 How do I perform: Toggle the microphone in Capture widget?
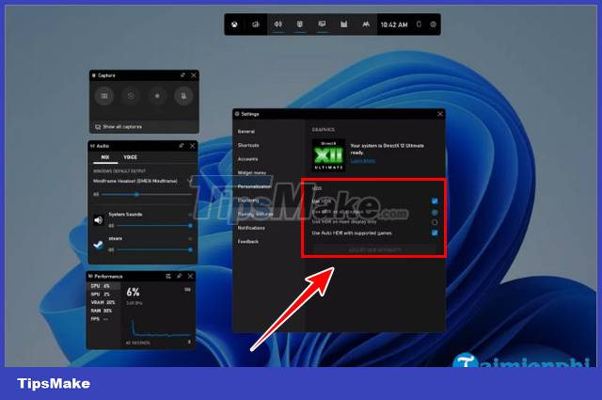click(183, 96)
